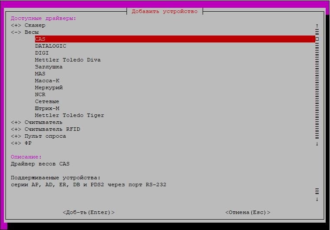Select the CAS scale driver
The width and height of the screenshot is (330, 230).
click(40, 39)
